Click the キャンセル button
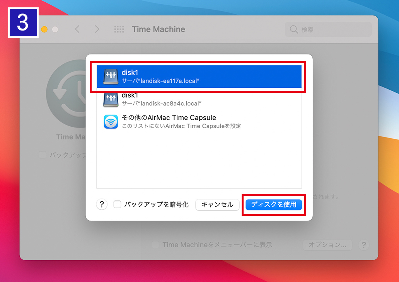The height and width of the screenshot is (282, 399). (217, 204)
